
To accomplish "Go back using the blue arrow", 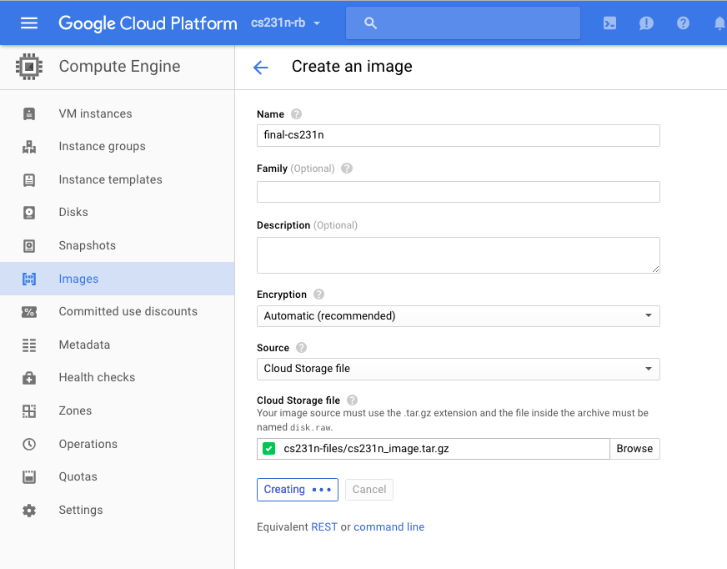I will tap(261, 68).
